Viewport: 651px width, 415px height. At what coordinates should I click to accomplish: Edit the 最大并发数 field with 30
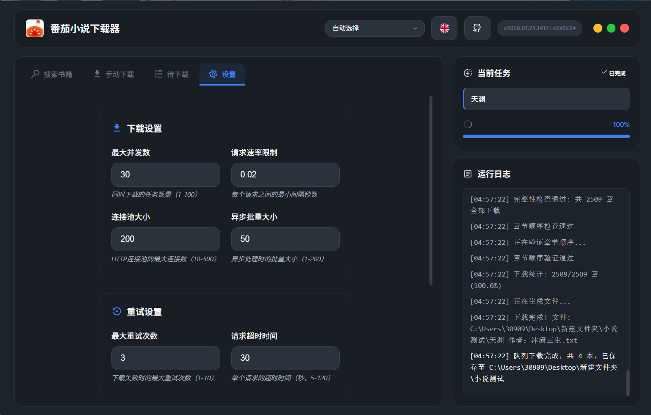(x=166, y=174)
